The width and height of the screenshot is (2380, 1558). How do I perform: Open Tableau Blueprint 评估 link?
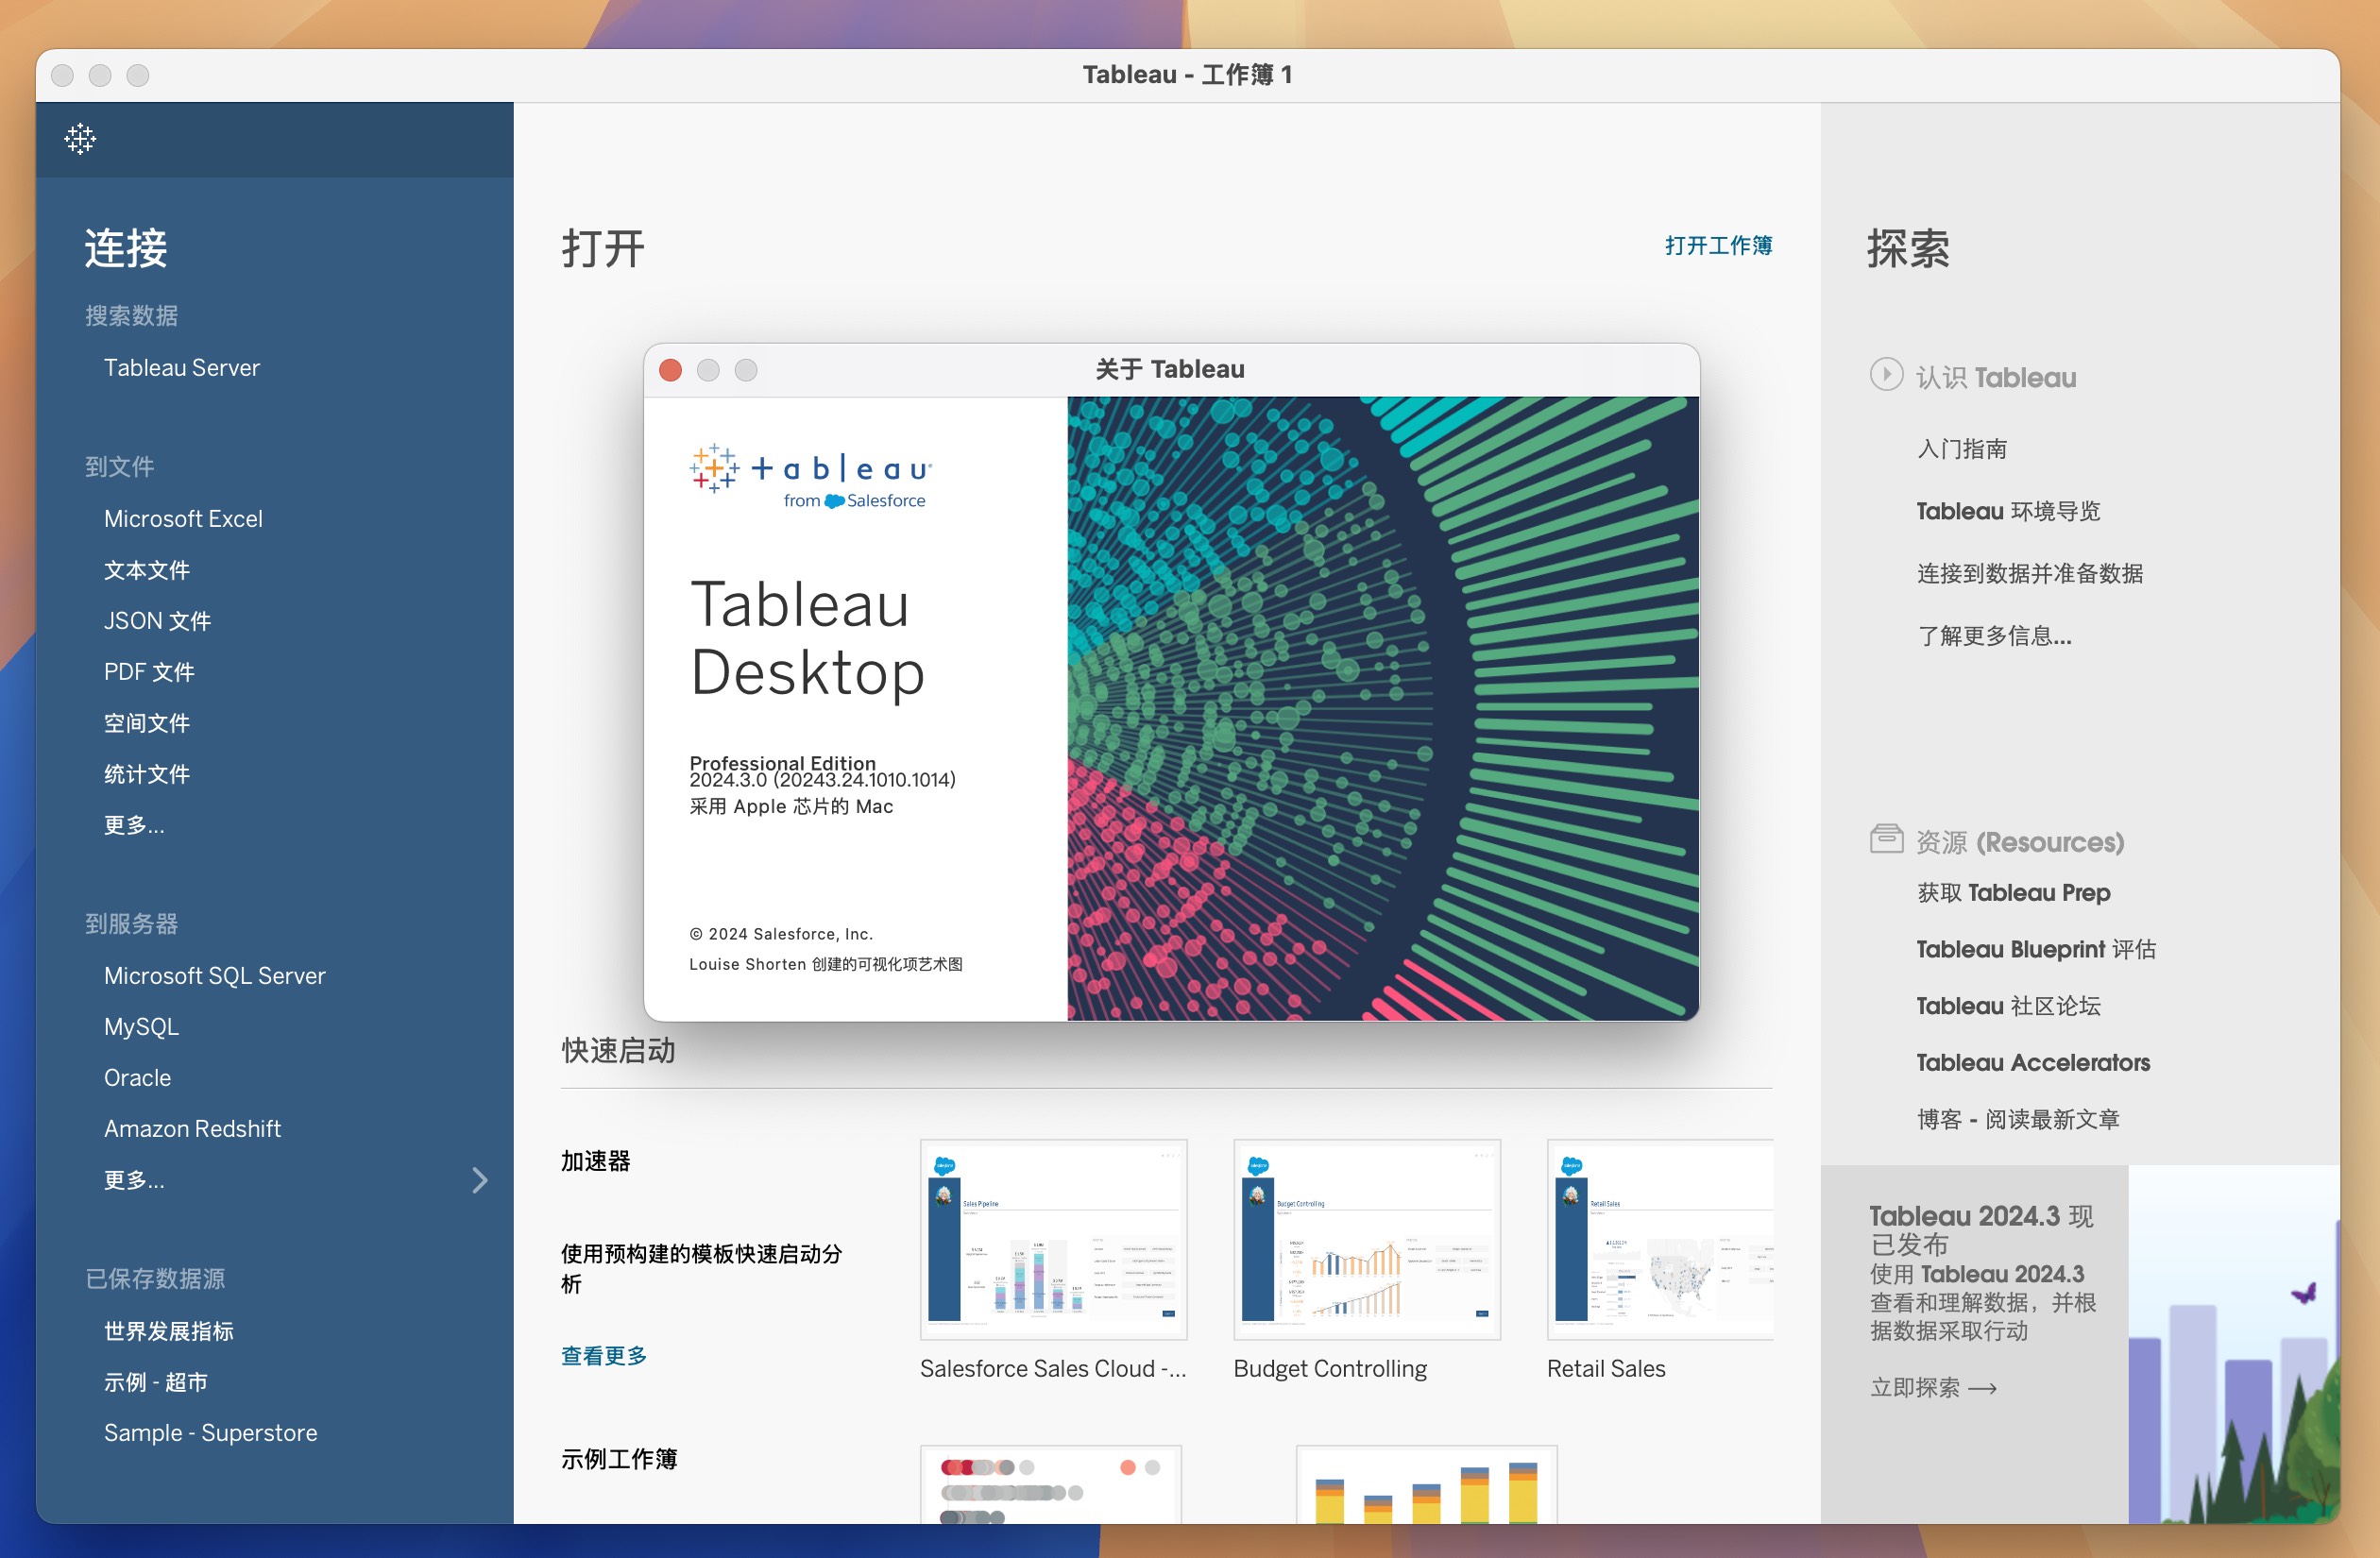[2036, 949]
